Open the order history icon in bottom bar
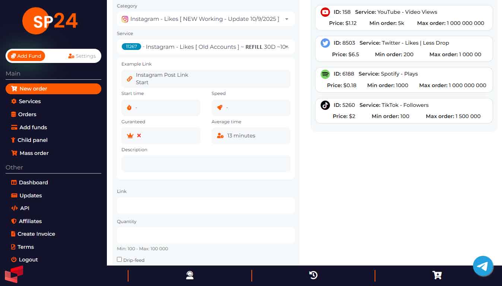502x286 pixels. click(313, 275)
